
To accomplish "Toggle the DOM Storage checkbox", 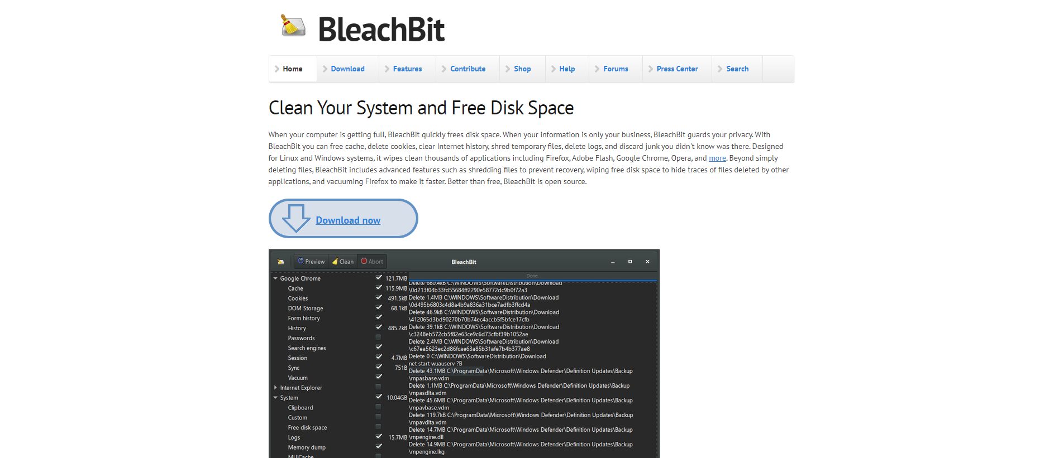I will click(379, 307).
